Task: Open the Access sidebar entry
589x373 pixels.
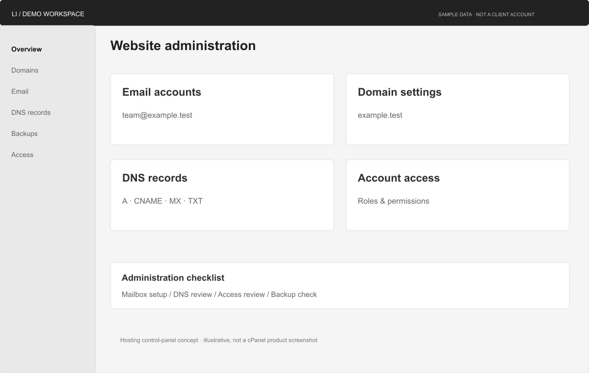Action: tap(22, 155)
